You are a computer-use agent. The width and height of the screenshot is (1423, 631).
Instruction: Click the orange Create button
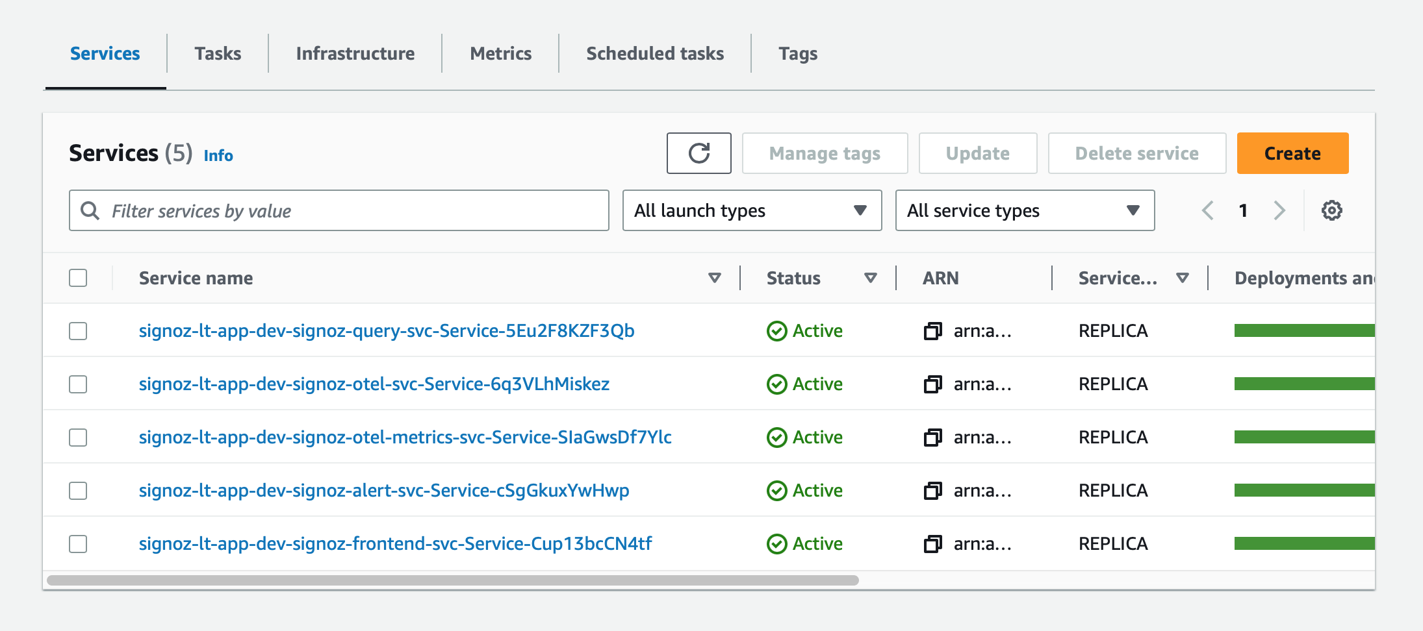pos(1292,153)
